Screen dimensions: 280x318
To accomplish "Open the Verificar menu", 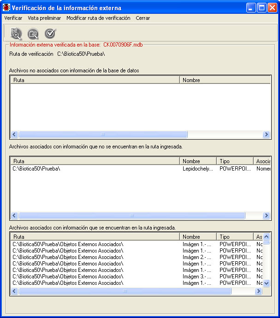I will click(13, 18).
